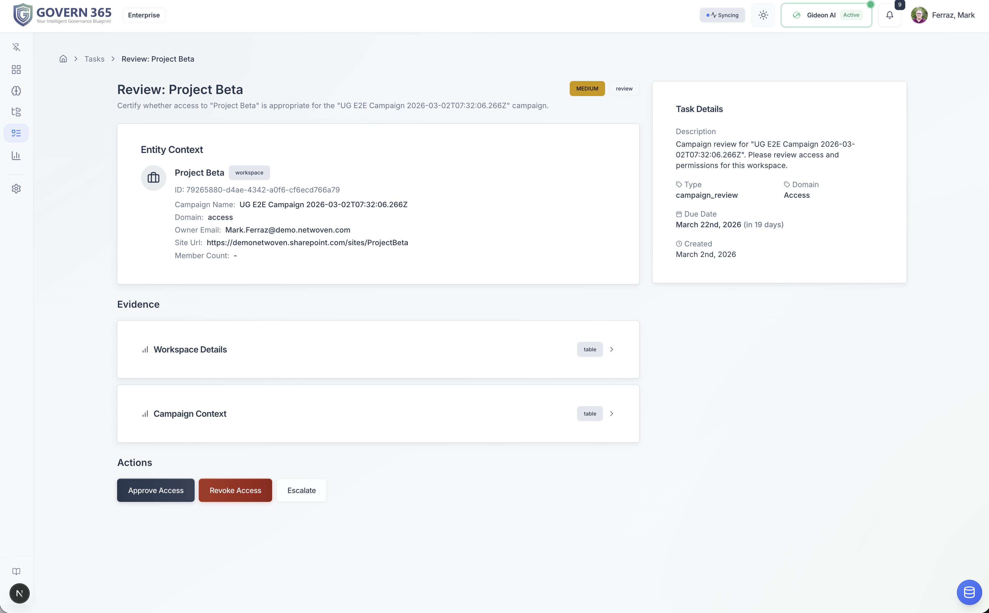
Task: Open the documentation book icon
Action: (x=16, y=571)
